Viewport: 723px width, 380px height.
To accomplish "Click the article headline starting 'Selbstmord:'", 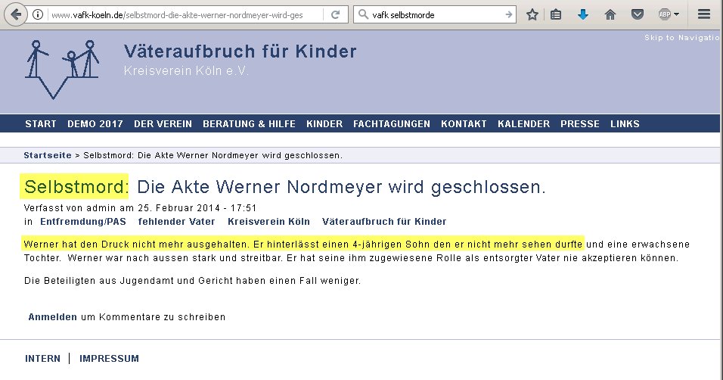I will click(284, 187).
